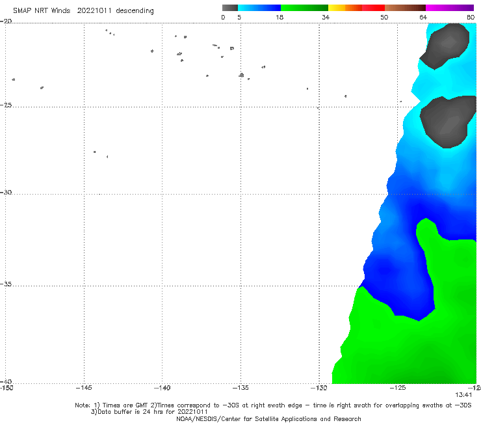Click the color bar label "50"
This screenshot has height=423, width=481.
click(384, 17)
